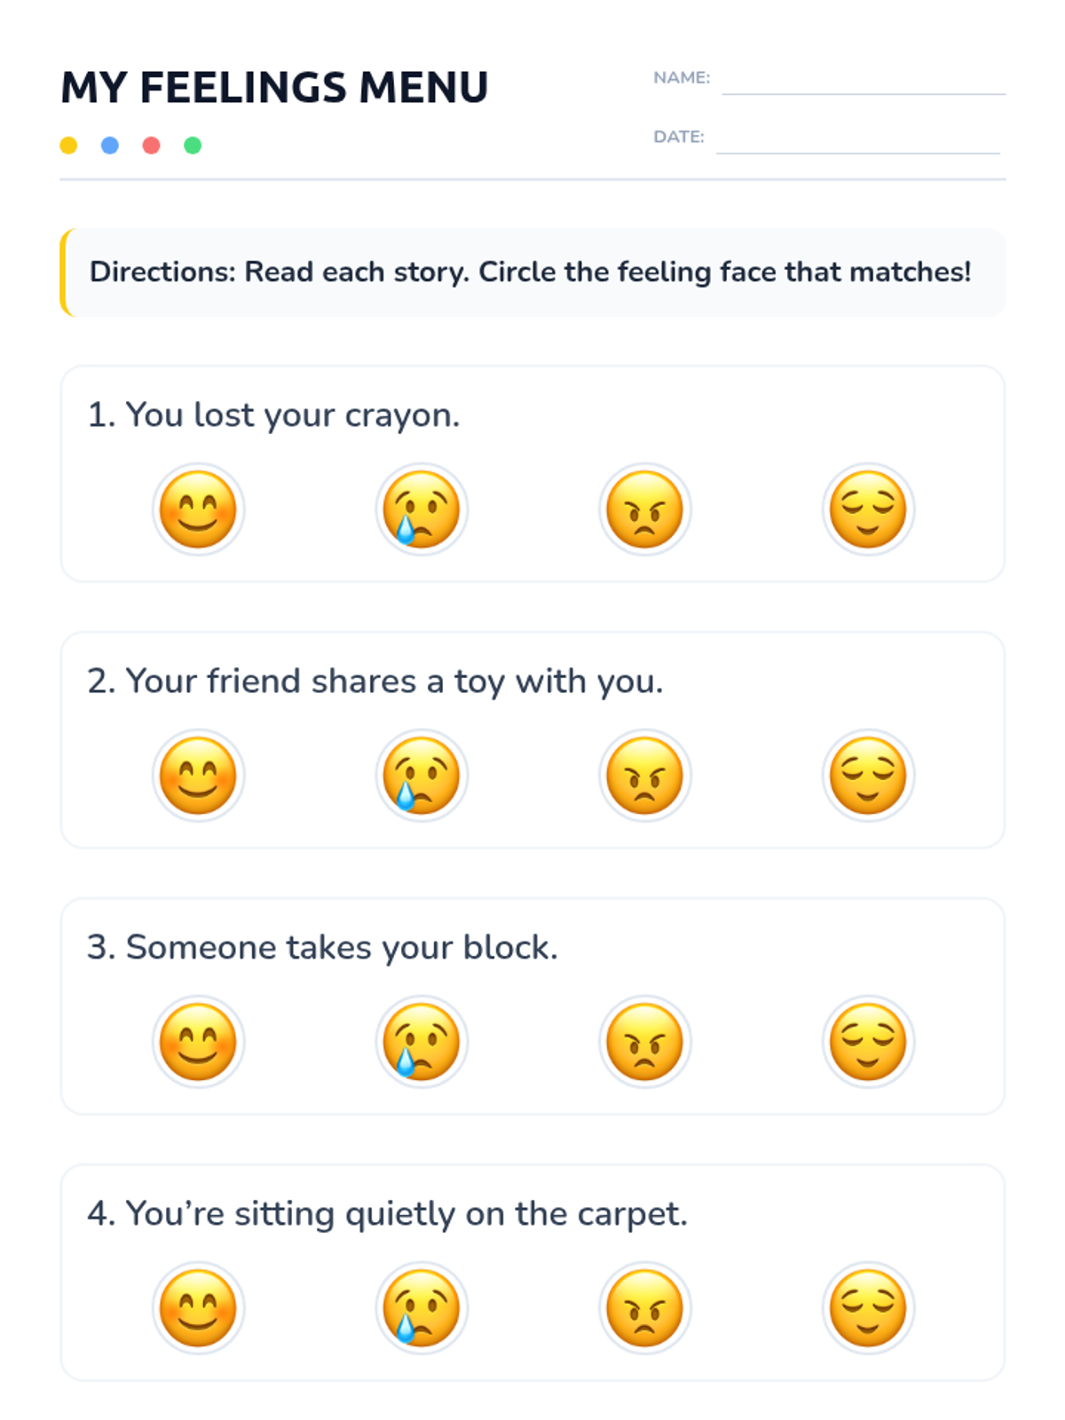Click the green dot under the title
Image resolution: width=1065 pixels, height=1420 pixels.
tap(193, 146)
